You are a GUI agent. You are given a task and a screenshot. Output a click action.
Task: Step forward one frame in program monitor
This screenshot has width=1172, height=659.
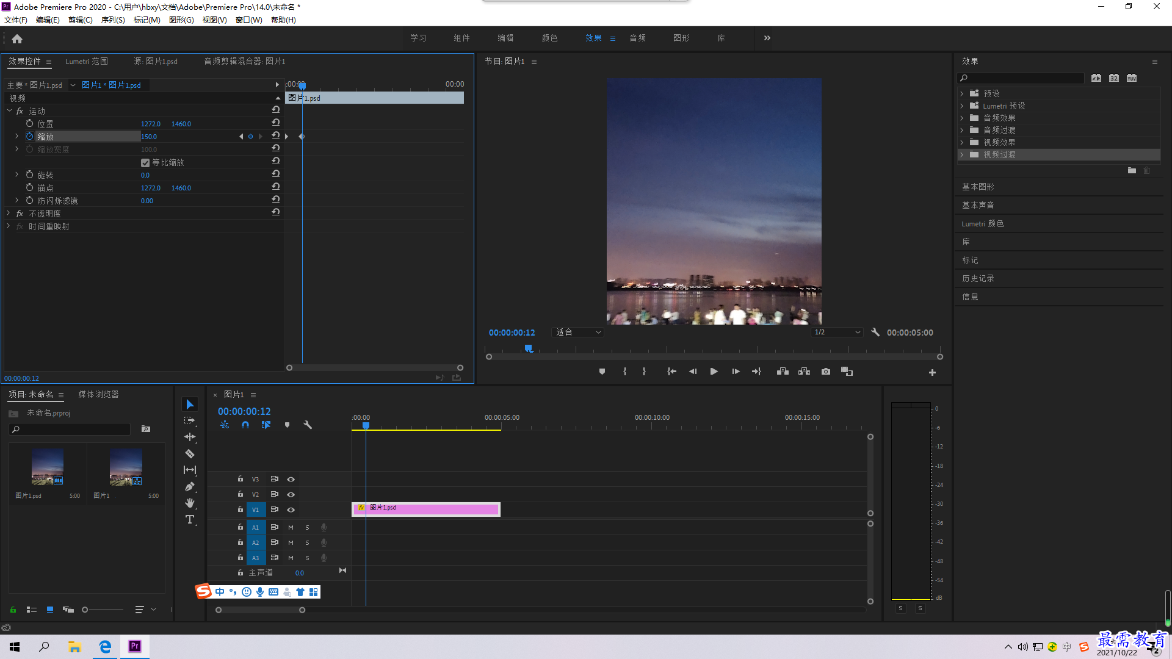736,372
